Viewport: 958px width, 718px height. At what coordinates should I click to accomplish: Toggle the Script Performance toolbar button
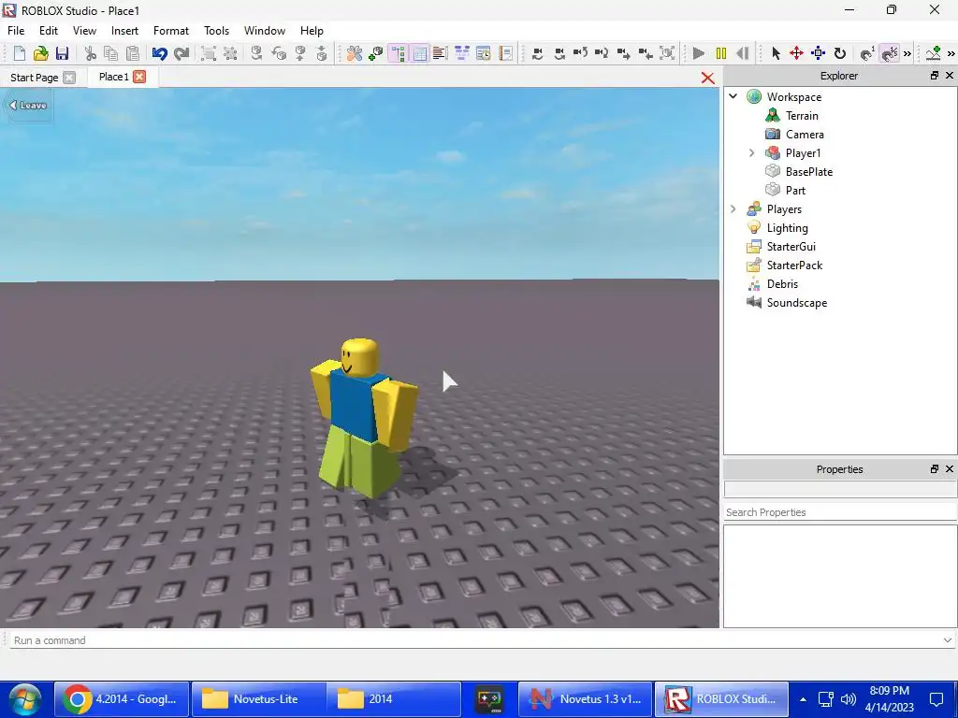click(x=484, y=53)
